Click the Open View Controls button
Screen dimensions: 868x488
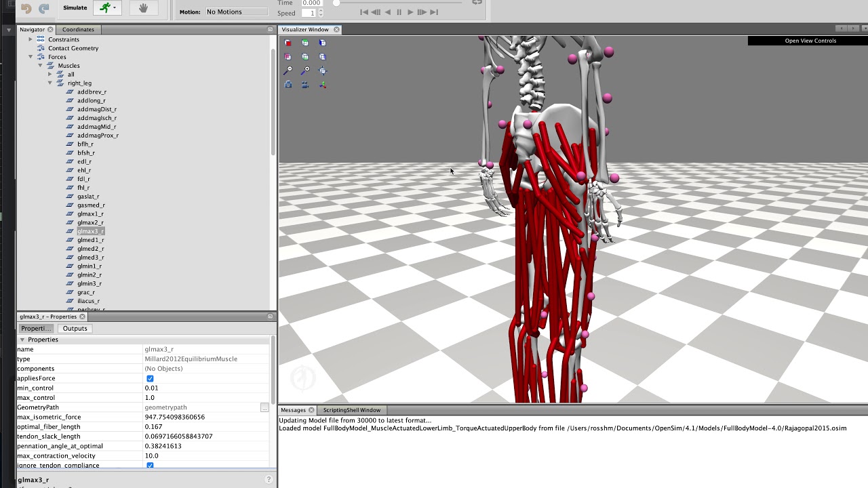pyautogui.click(x=810, y=41)
